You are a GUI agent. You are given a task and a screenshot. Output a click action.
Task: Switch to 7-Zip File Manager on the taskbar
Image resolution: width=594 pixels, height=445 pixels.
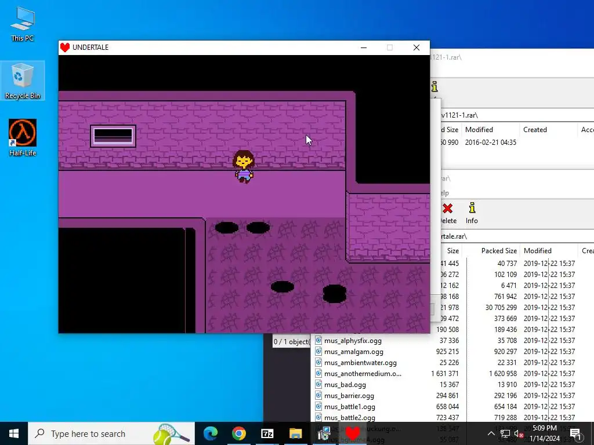point(267,433)
